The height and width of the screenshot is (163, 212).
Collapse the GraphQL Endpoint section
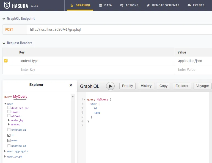click(4, 19)
